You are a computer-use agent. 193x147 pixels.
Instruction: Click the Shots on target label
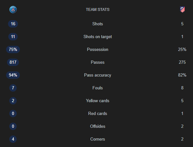tap(97, 37)
